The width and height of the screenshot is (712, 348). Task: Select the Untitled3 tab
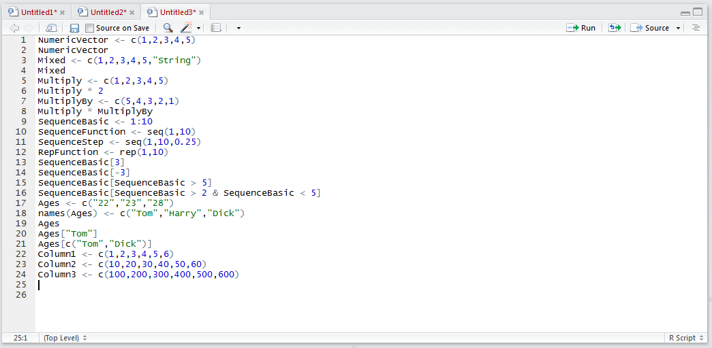tap(178, 12)
